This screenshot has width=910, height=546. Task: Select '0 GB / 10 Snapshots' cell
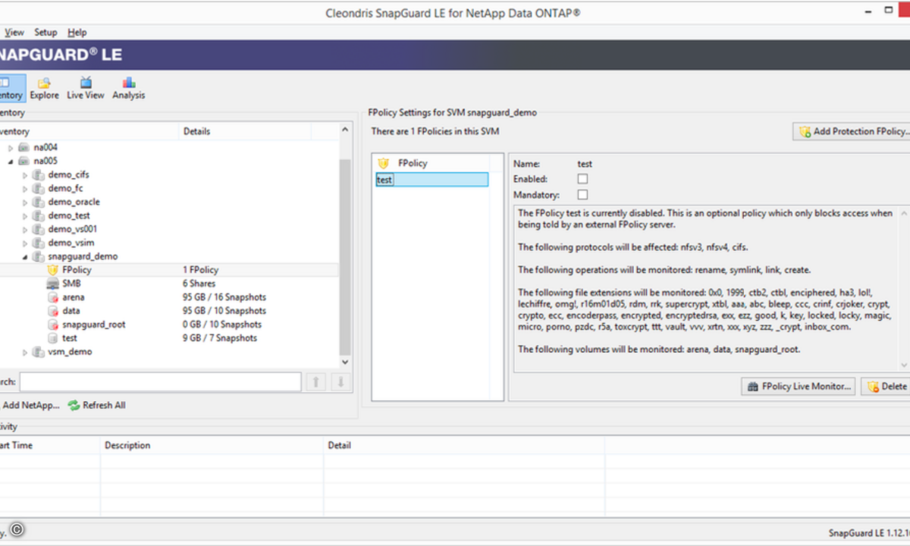[x=222, y=325]
